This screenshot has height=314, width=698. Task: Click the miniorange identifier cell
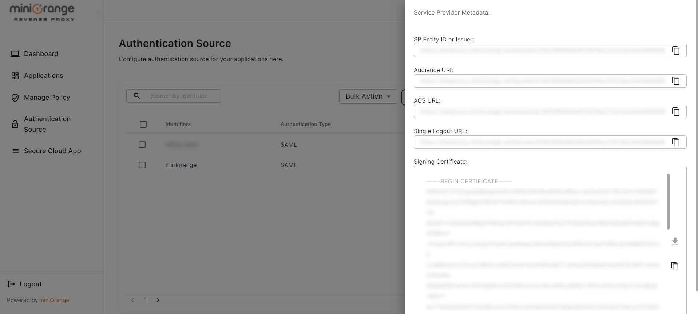click(x=181, y=165)
